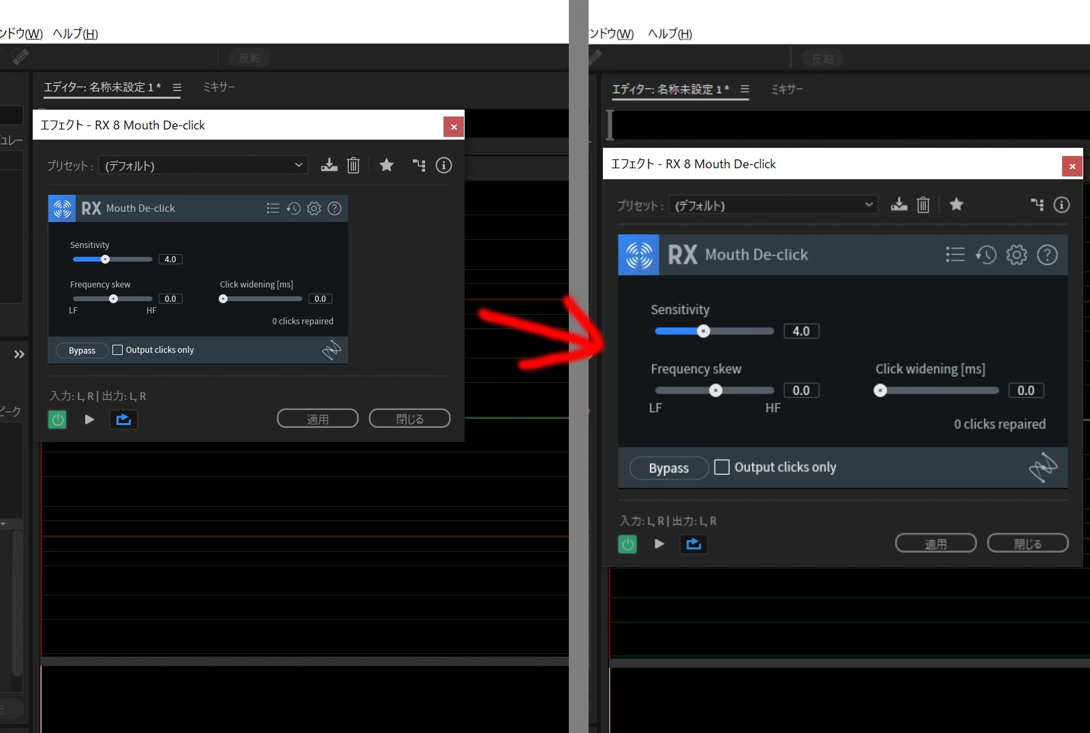
Task: Delete preset trash icon in left effect window
Action: 353,166
